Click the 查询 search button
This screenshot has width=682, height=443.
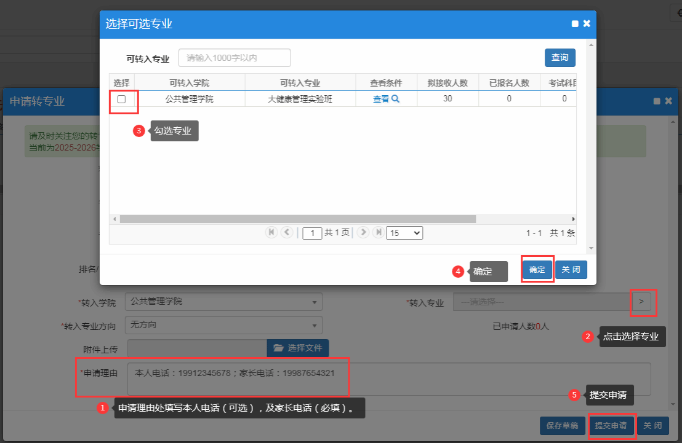click(x=560, y=58)
